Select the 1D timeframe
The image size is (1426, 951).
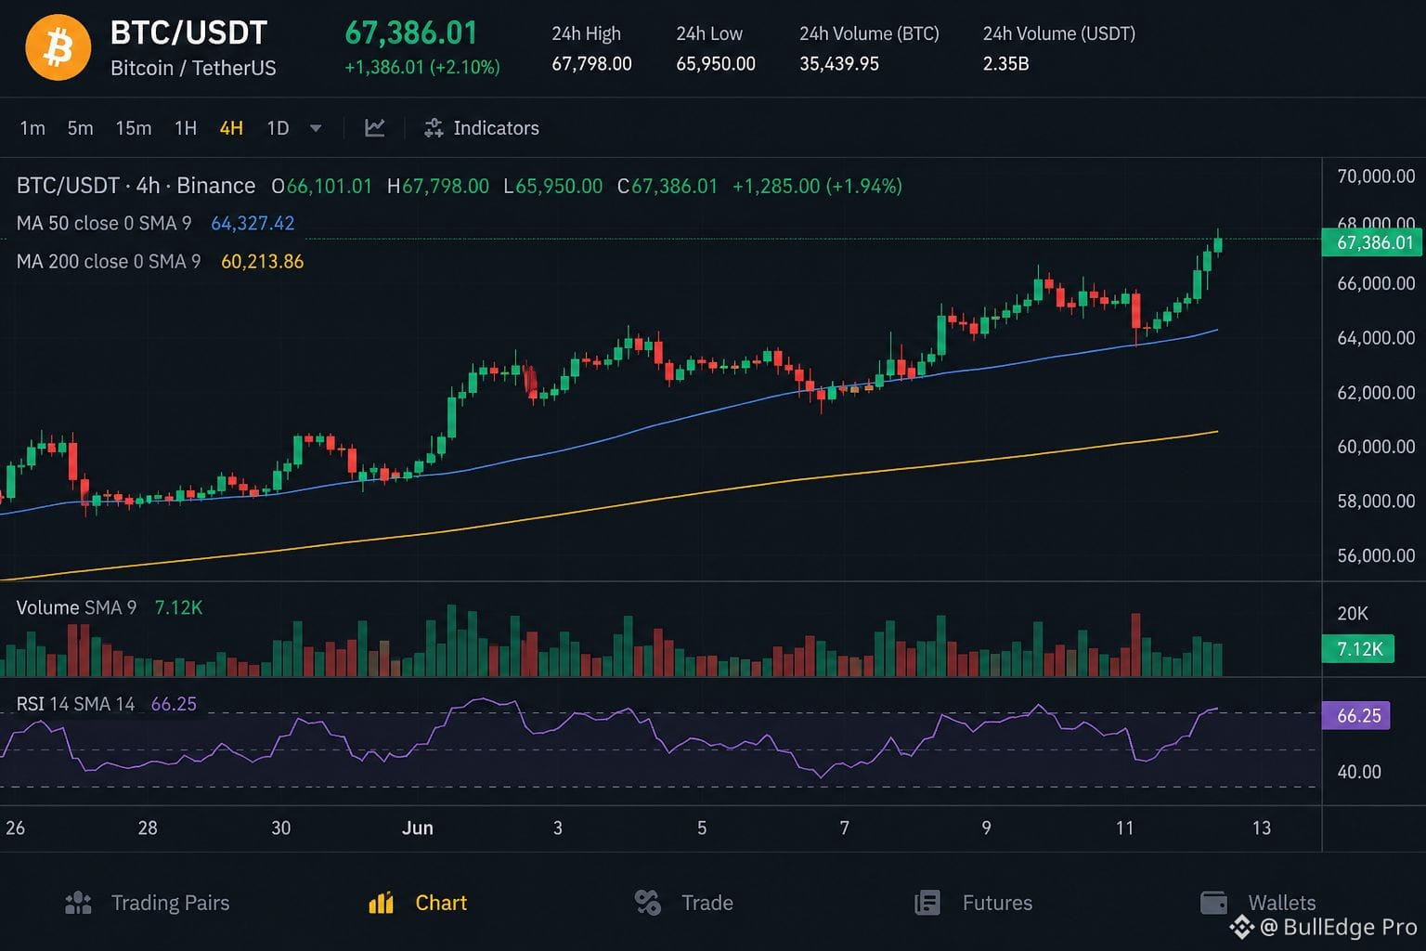(x=278, y=128)
